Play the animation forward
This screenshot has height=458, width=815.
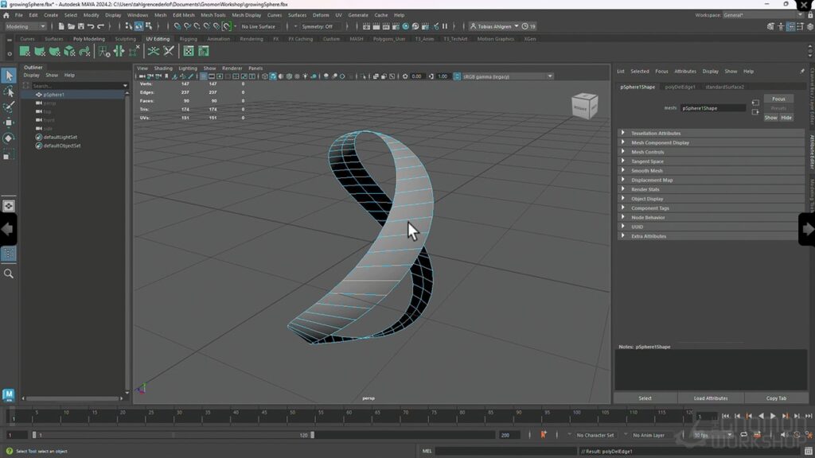click(773, 416)
